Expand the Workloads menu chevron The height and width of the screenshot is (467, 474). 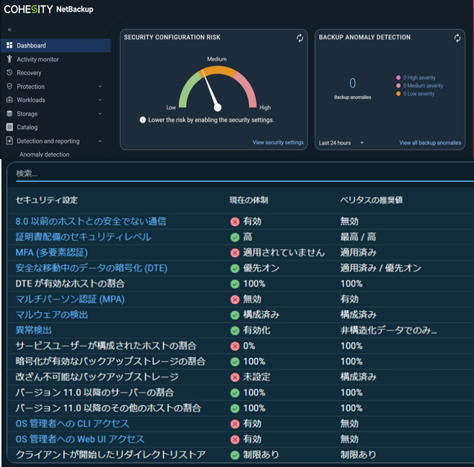coord(100,100)
